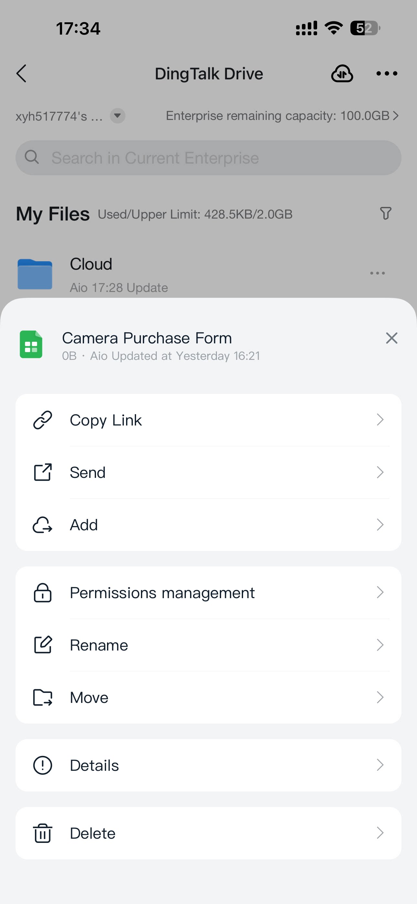Expand the Send option chevron
The height and width of the screenshot is (904, 417).
pos(380,472)
